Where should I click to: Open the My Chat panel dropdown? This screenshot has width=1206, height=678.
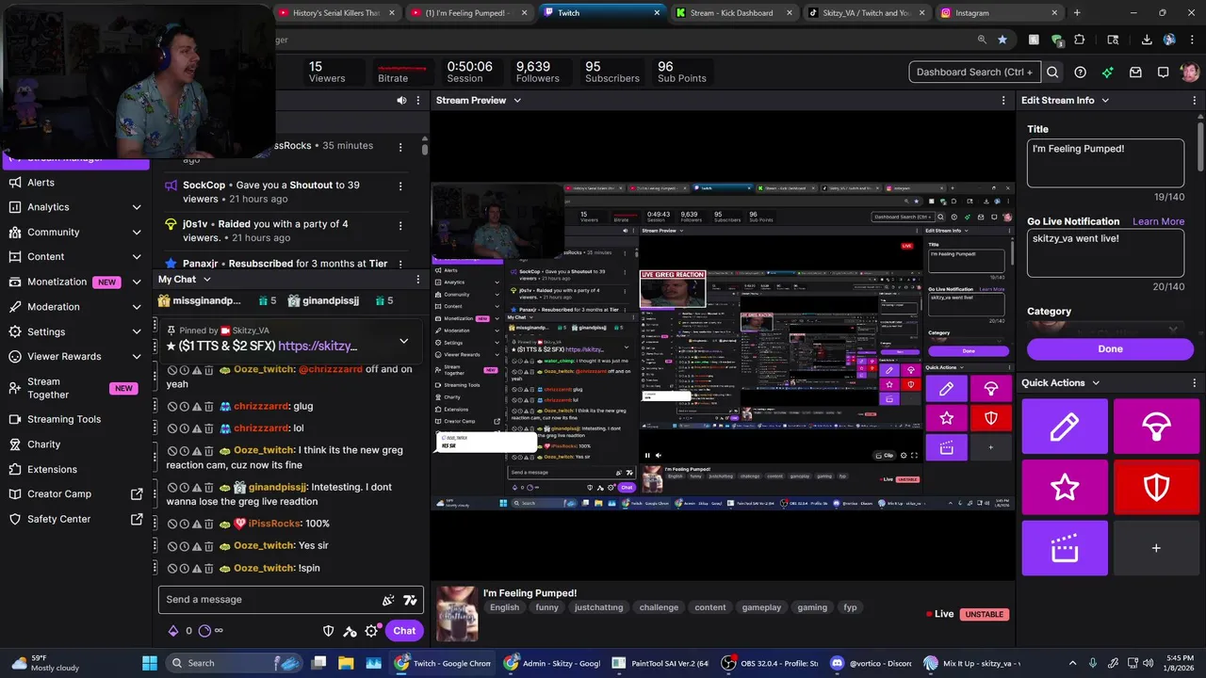point(207,280)
